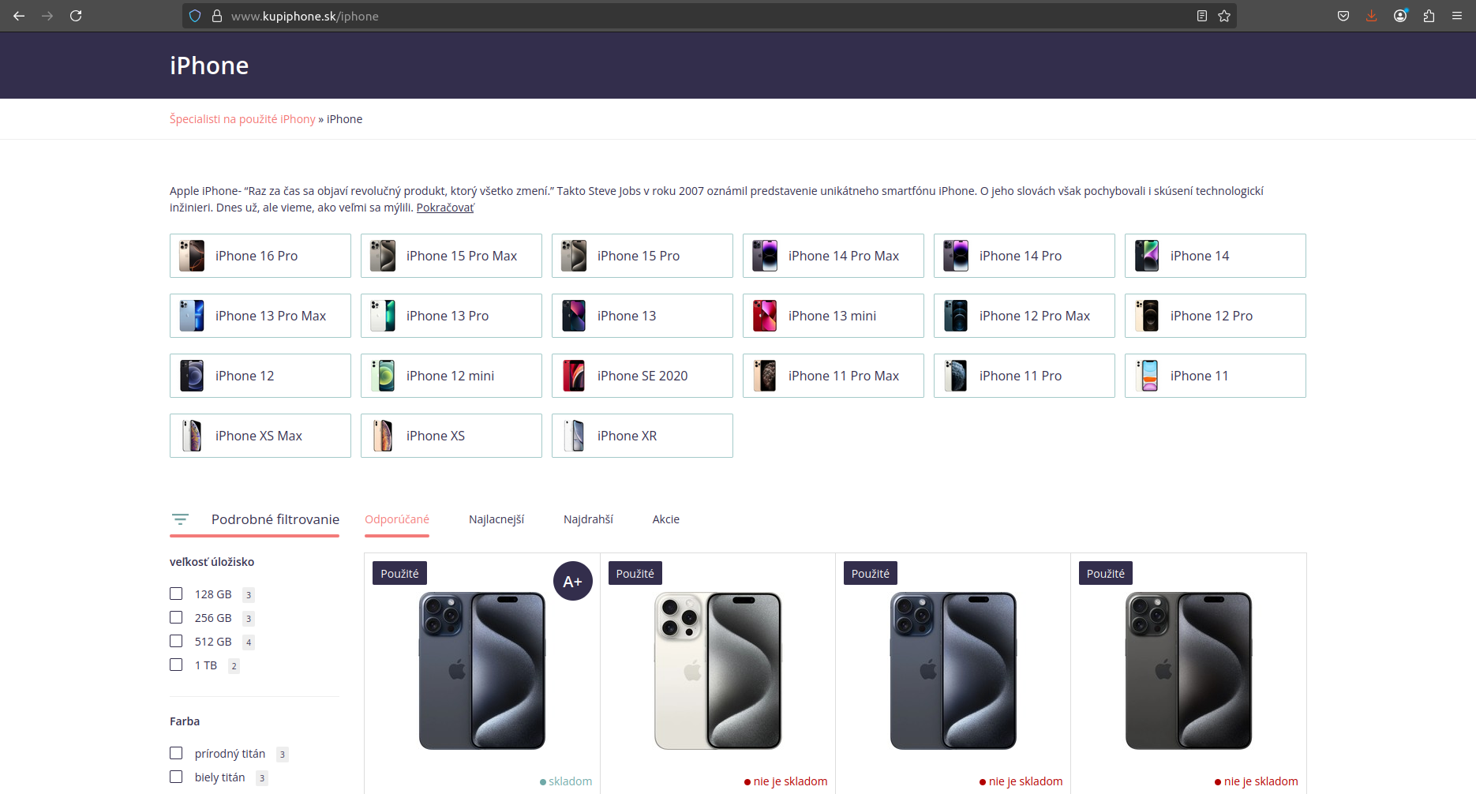Check the 256 GB storage filter
The image size is (1476, 794).
176,617
